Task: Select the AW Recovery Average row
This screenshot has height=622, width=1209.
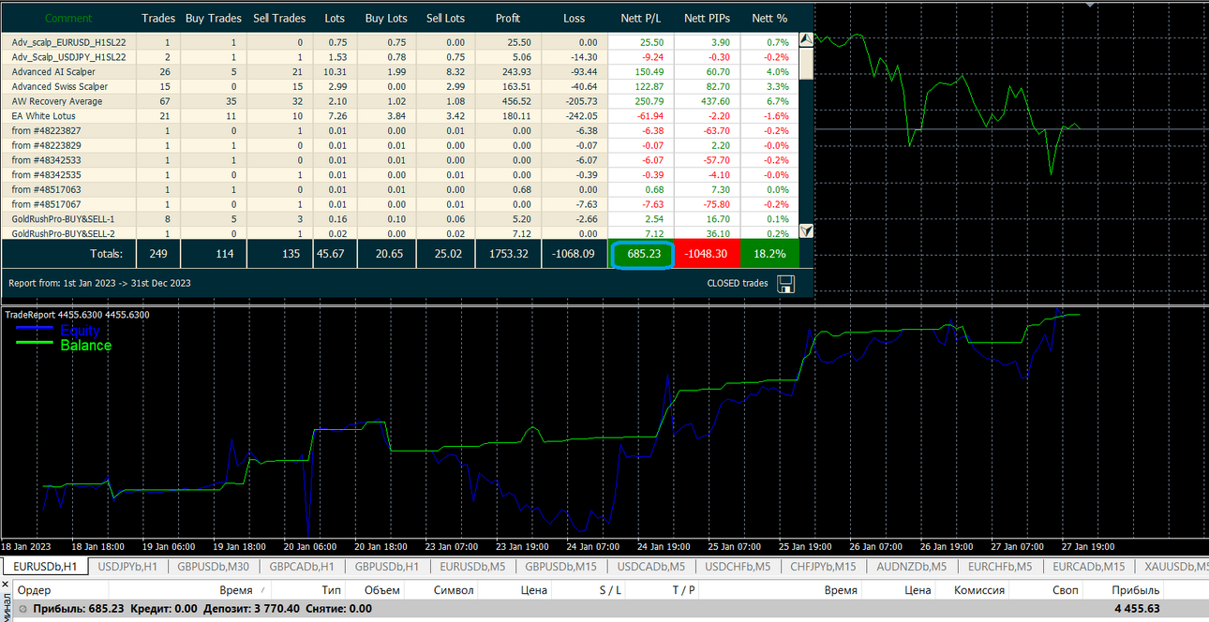Action: (400, 101)
